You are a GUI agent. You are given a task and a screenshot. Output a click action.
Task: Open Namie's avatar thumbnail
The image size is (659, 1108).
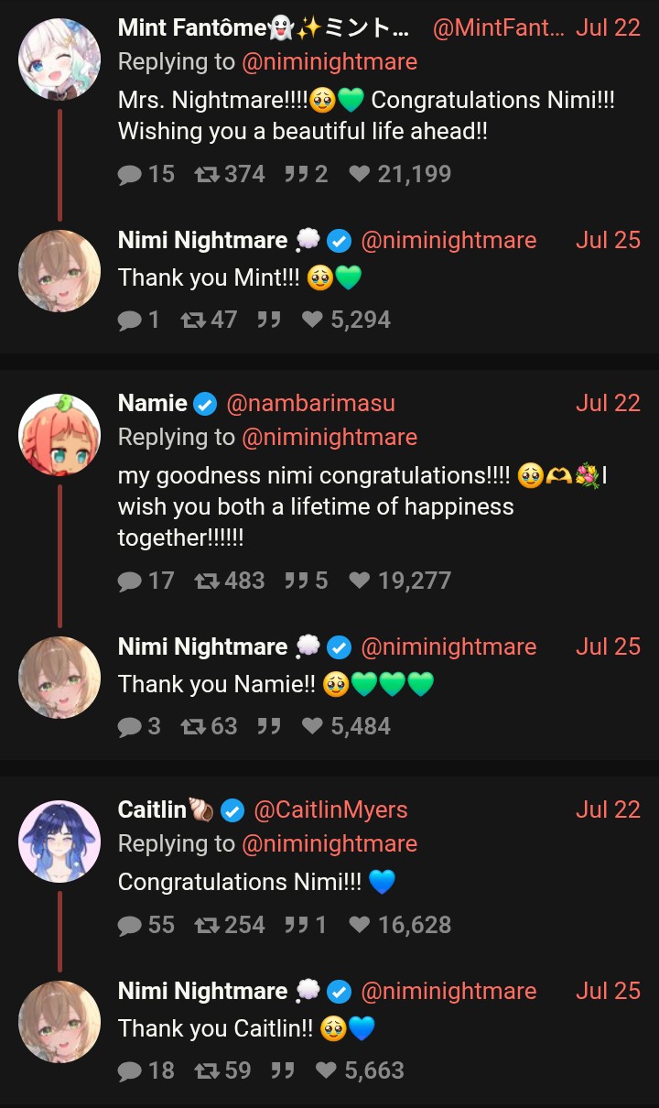coord(59,435)
